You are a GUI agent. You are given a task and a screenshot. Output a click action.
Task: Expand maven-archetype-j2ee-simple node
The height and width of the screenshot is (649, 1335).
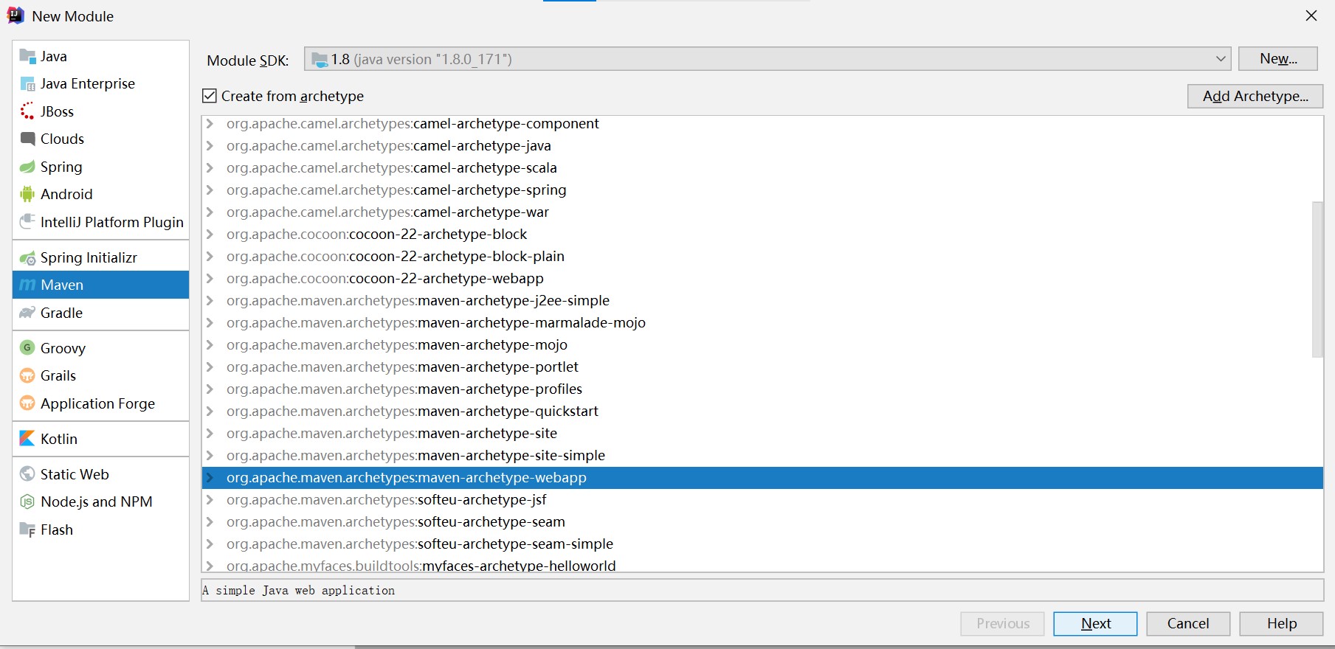click(x=210, y=300)
